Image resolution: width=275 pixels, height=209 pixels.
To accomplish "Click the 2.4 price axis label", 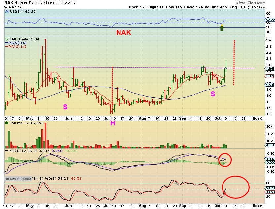I will pos(269,40).
